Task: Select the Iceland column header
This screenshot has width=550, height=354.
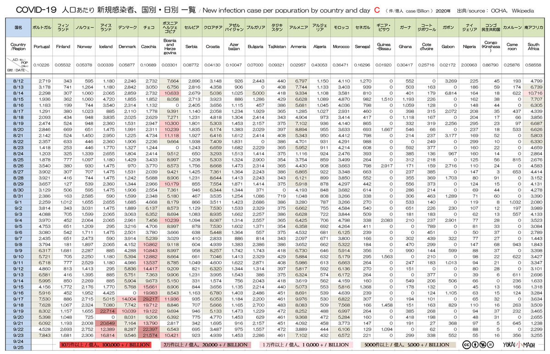Action: click(106, 46)
